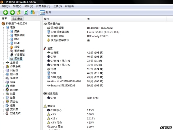Open the 說明(H) menu

69,6
